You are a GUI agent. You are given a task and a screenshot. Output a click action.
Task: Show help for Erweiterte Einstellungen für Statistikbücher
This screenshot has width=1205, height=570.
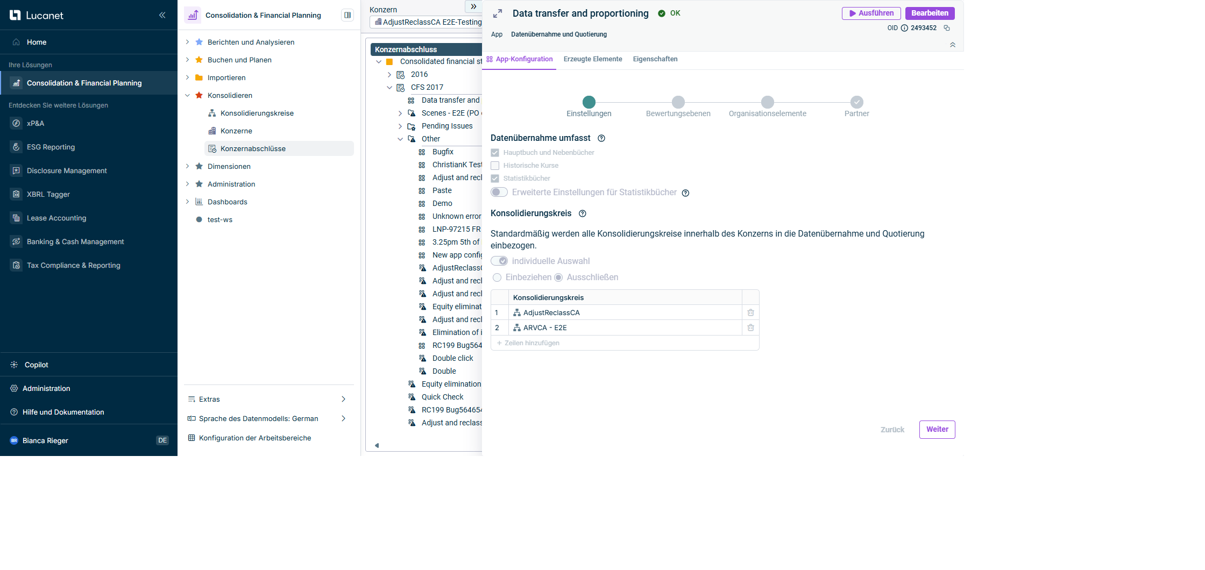coord(685,193)
